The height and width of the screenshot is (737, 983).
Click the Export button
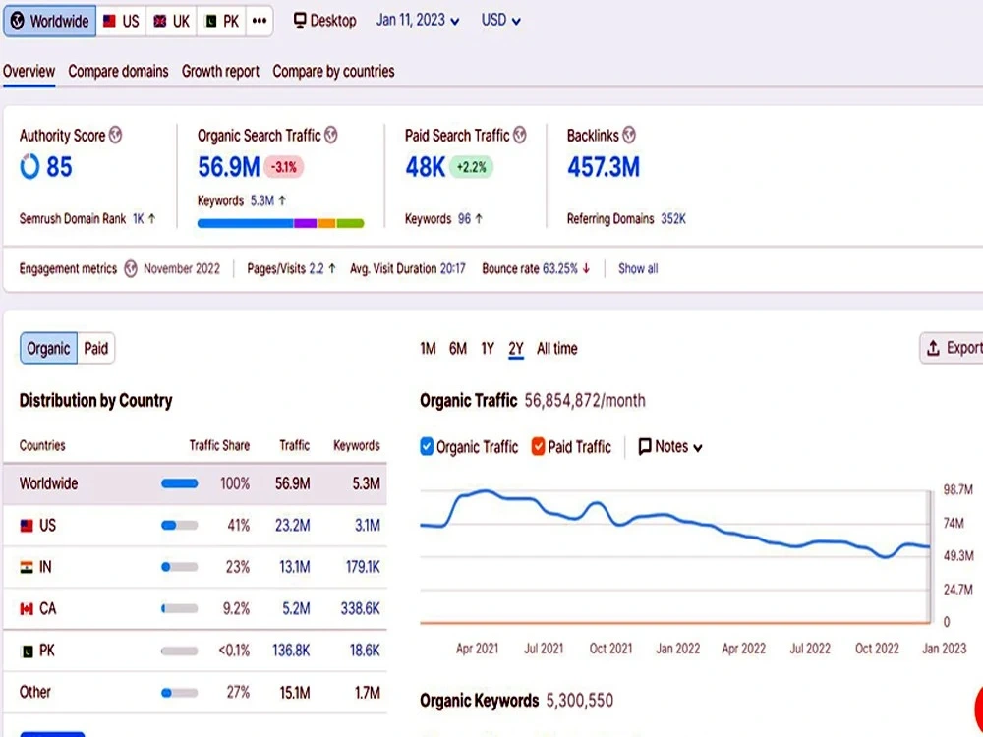coord(952,348)
